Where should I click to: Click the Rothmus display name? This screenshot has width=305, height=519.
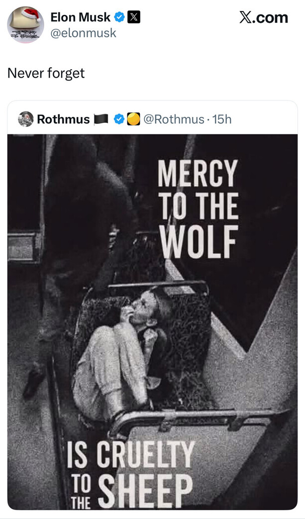63,119
